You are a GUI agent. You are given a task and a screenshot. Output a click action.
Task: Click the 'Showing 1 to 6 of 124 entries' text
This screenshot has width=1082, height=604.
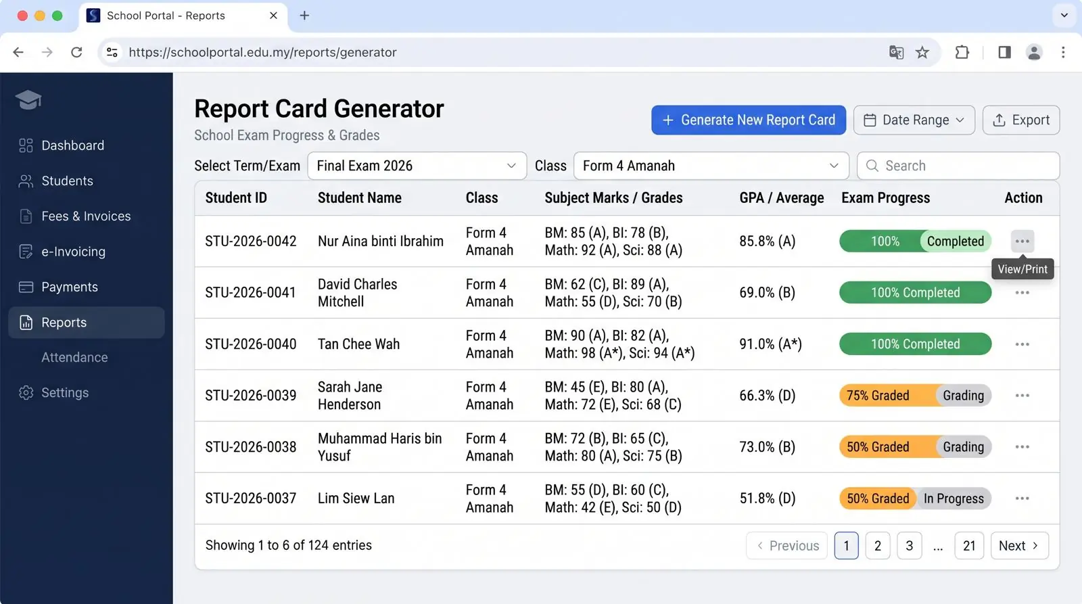(288, 545)
